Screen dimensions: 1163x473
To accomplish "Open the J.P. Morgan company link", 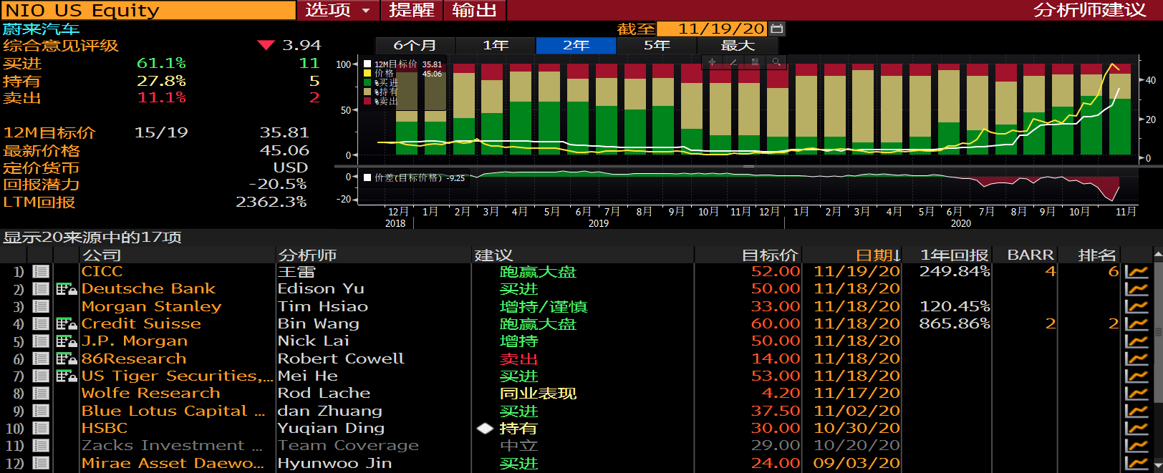I will 135,341.
